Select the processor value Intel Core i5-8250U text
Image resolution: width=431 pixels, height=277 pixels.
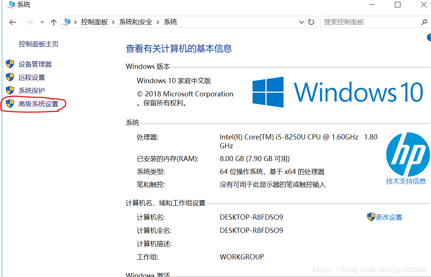point(299,141)
